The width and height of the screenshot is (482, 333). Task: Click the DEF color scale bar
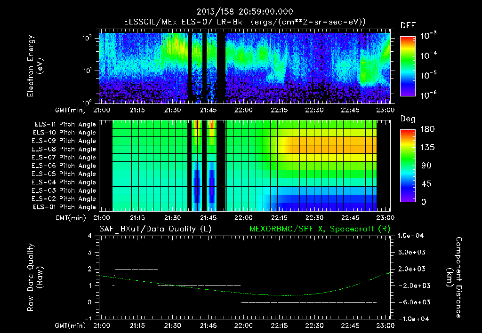pos(408,66)
